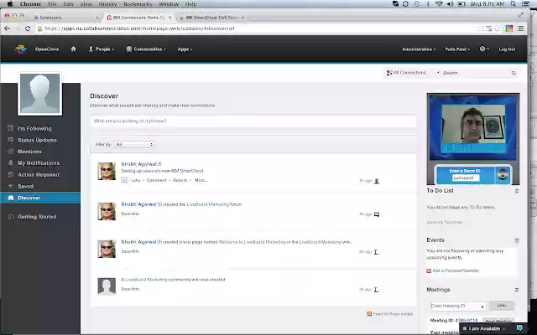
Task: Open Mentions in sidebar
Action: [29, 152]
